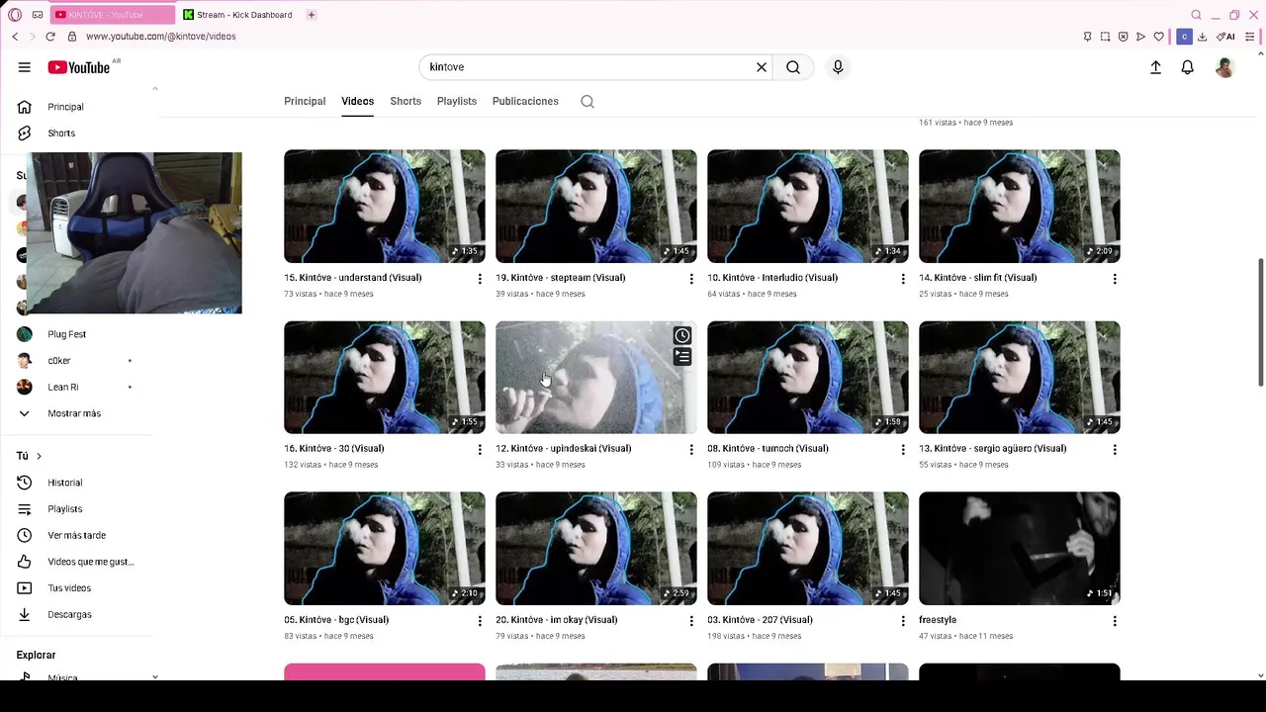Add upindeskai video to the queue
The image size is (1266, 712).
pos(682,357)
